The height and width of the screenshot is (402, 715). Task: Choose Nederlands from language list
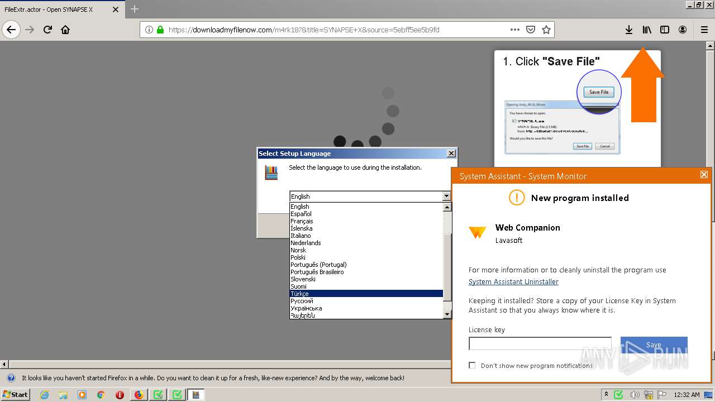[x=366, y=243]
